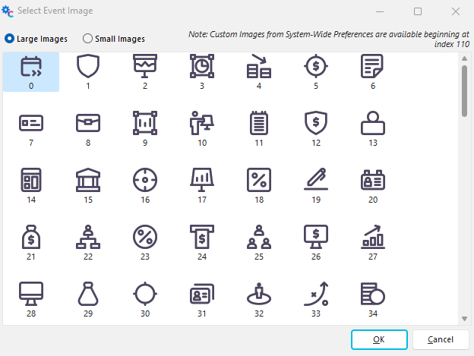Click the vertical scrollbar thumb
The width and height of the screenshot is (474, 356).
pyautogui.click(x=464, y=90)
